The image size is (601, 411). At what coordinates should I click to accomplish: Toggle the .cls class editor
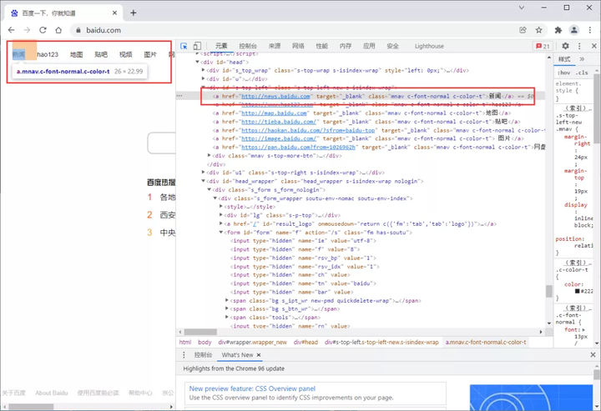click(580, 73)
